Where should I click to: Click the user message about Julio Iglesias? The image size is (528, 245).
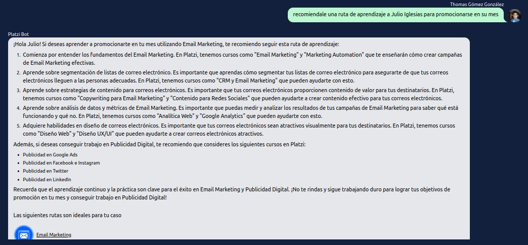[x=395, y=15]
